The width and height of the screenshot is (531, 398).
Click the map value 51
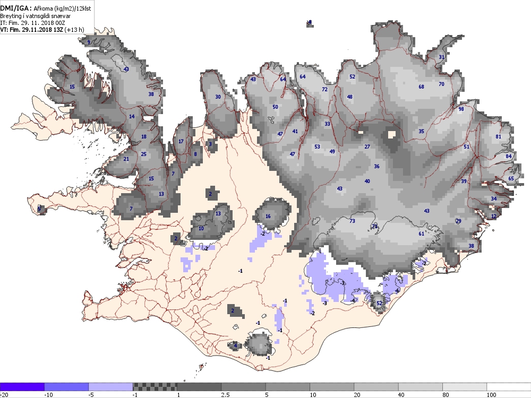coord(467,146)
